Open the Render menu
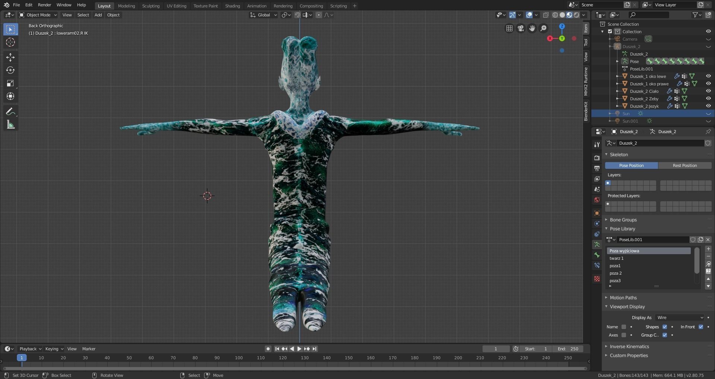The width and height of the screenshot is (715, 379). pos(44,5)
